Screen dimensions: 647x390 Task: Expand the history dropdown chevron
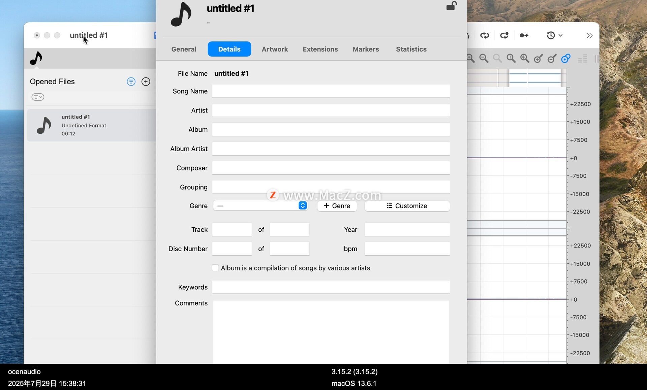click(x=561, y=35)
